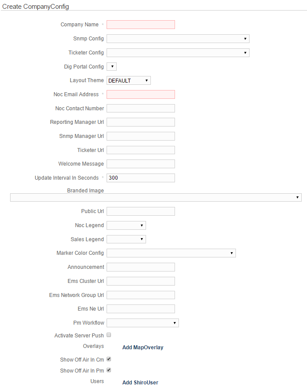The width and height of the screenshot is (307, 391).
Task: Expand the Ticketer Config dropdown
Action: click(178, 53)
